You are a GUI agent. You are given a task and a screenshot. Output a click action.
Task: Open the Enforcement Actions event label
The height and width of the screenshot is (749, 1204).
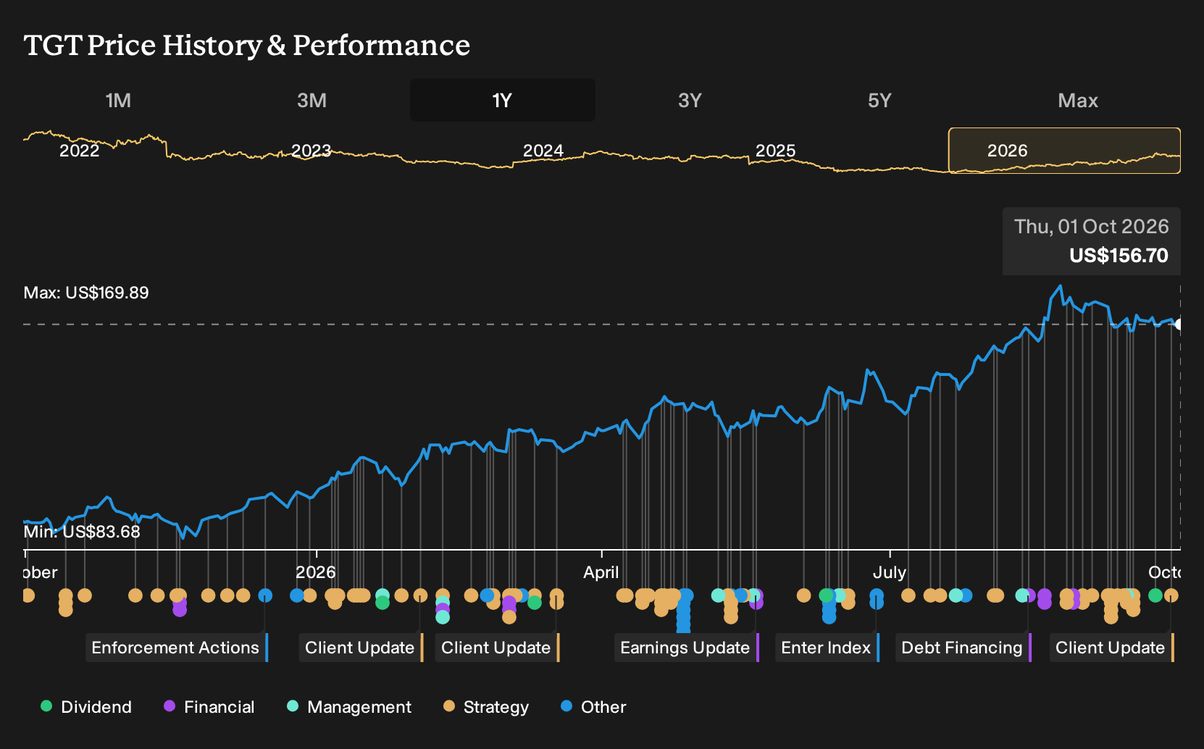(x=177, y=648)
